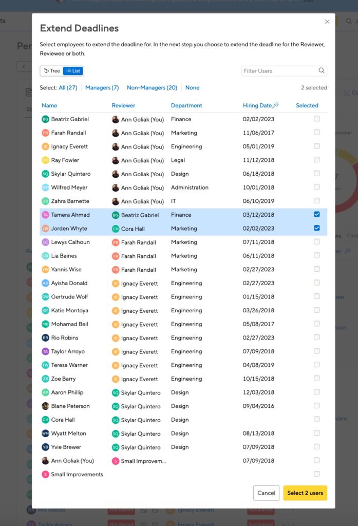Click hiring date 09/04/2016
The width and height of the screenshot is (358, 526).
[258, 406]
